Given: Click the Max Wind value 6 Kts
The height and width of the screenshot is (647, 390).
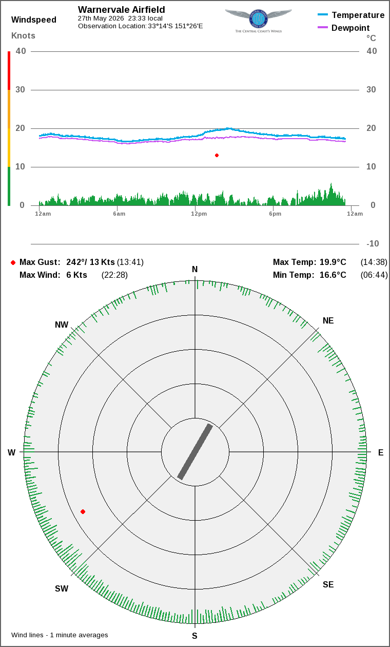Looking at the screenshot, I should pos(77,275).
